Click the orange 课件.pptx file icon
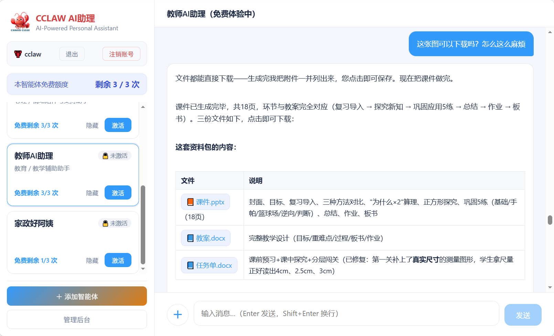The height and width of the screenshot is (336, 554). pyautogui.click(x=190, y=202)
